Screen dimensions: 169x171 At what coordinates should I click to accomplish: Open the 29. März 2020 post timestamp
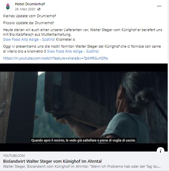pyautogui.click(x=25, y=9)
